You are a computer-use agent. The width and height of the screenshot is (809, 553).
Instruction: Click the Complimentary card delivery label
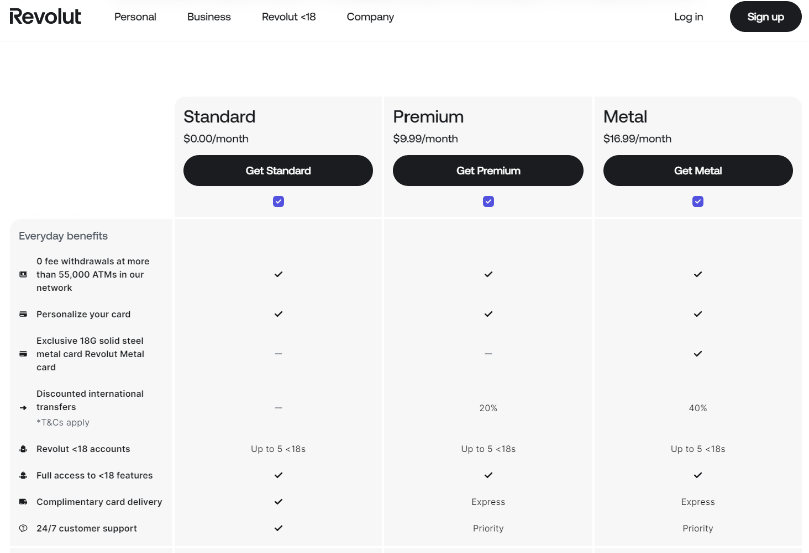tap(99, 502)
